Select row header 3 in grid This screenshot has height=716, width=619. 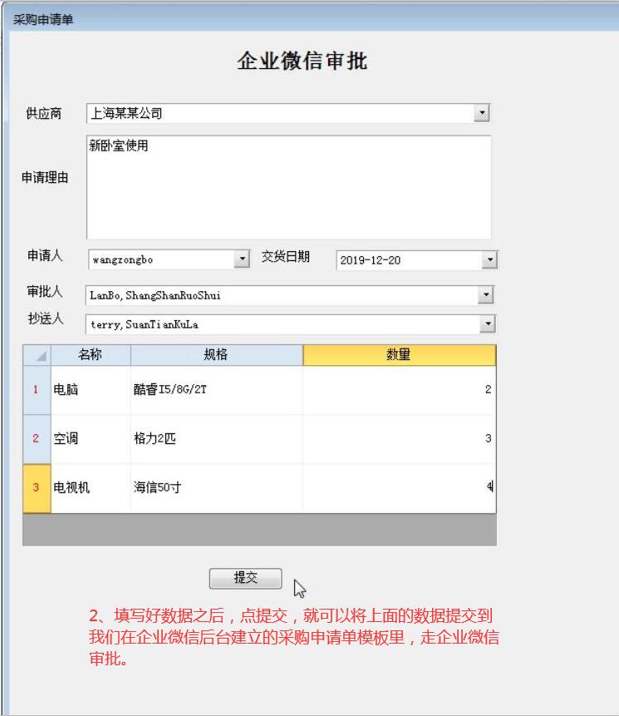pyautogui.click(x=37, y=488)
